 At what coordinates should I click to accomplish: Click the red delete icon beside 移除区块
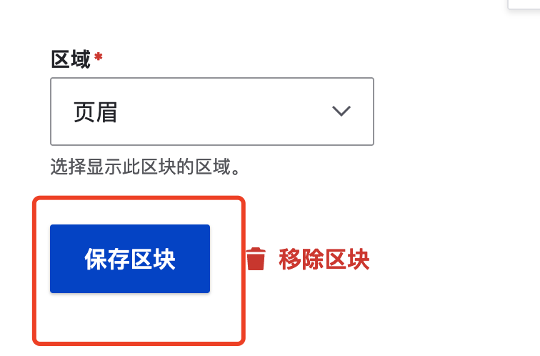coord(256,259)
